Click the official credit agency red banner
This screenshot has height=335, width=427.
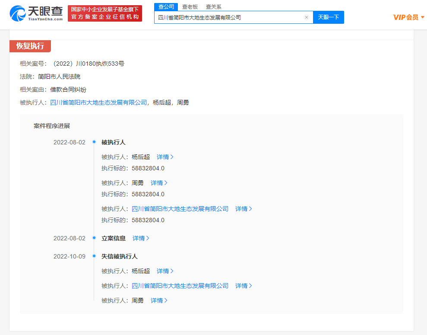pyautogui.click(x=105, y=13)
